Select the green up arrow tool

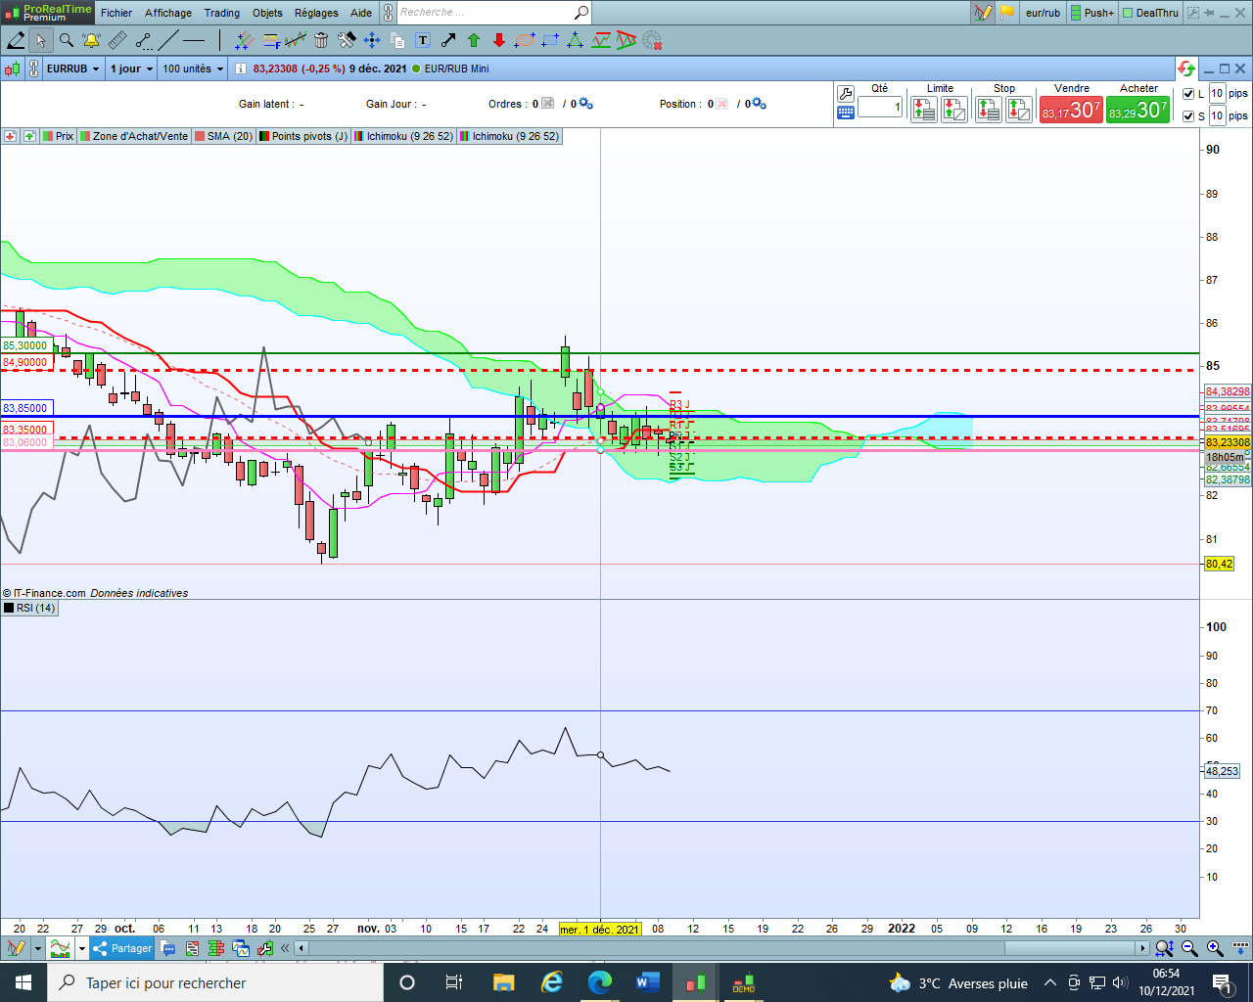click(474, 40)
